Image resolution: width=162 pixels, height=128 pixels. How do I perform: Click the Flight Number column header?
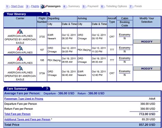coord(42,22)
